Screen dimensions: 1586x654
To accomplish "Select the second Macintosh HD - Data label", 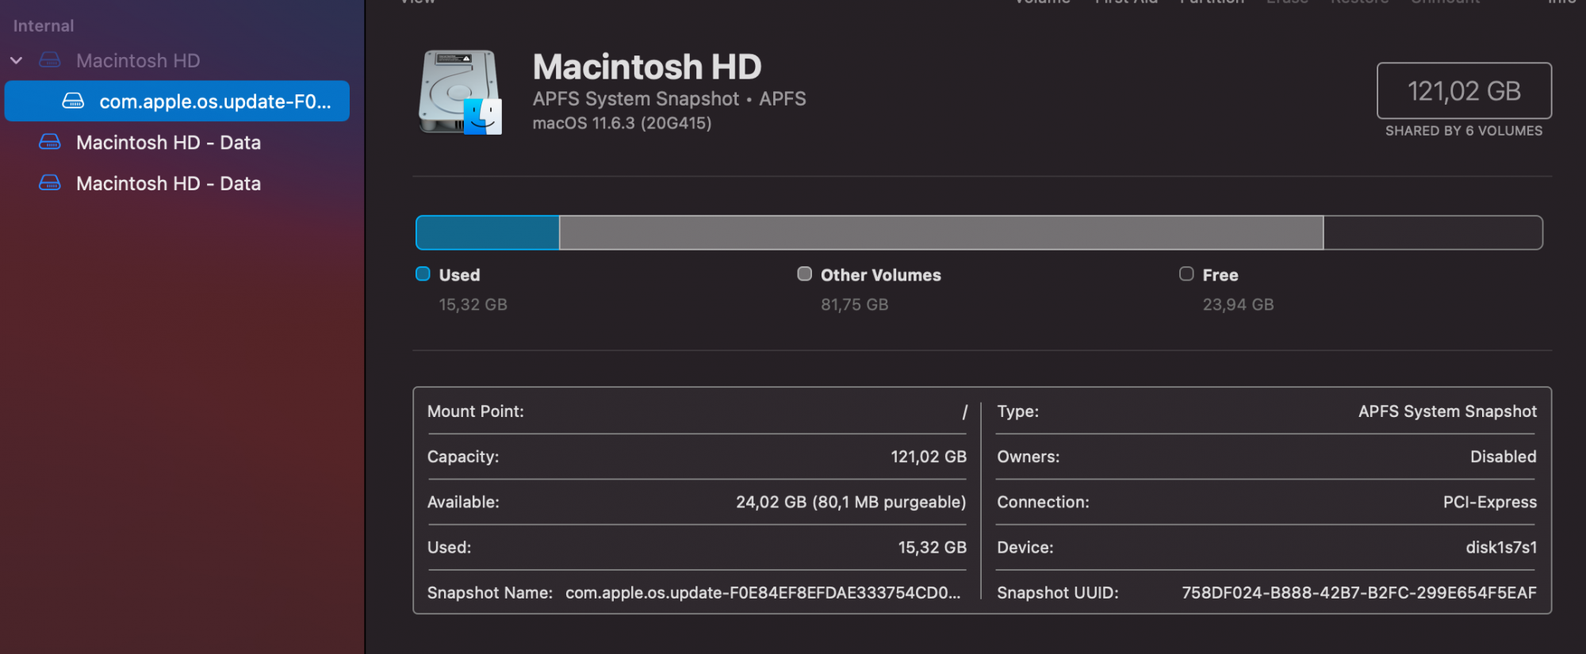I will tap(168, 184).
